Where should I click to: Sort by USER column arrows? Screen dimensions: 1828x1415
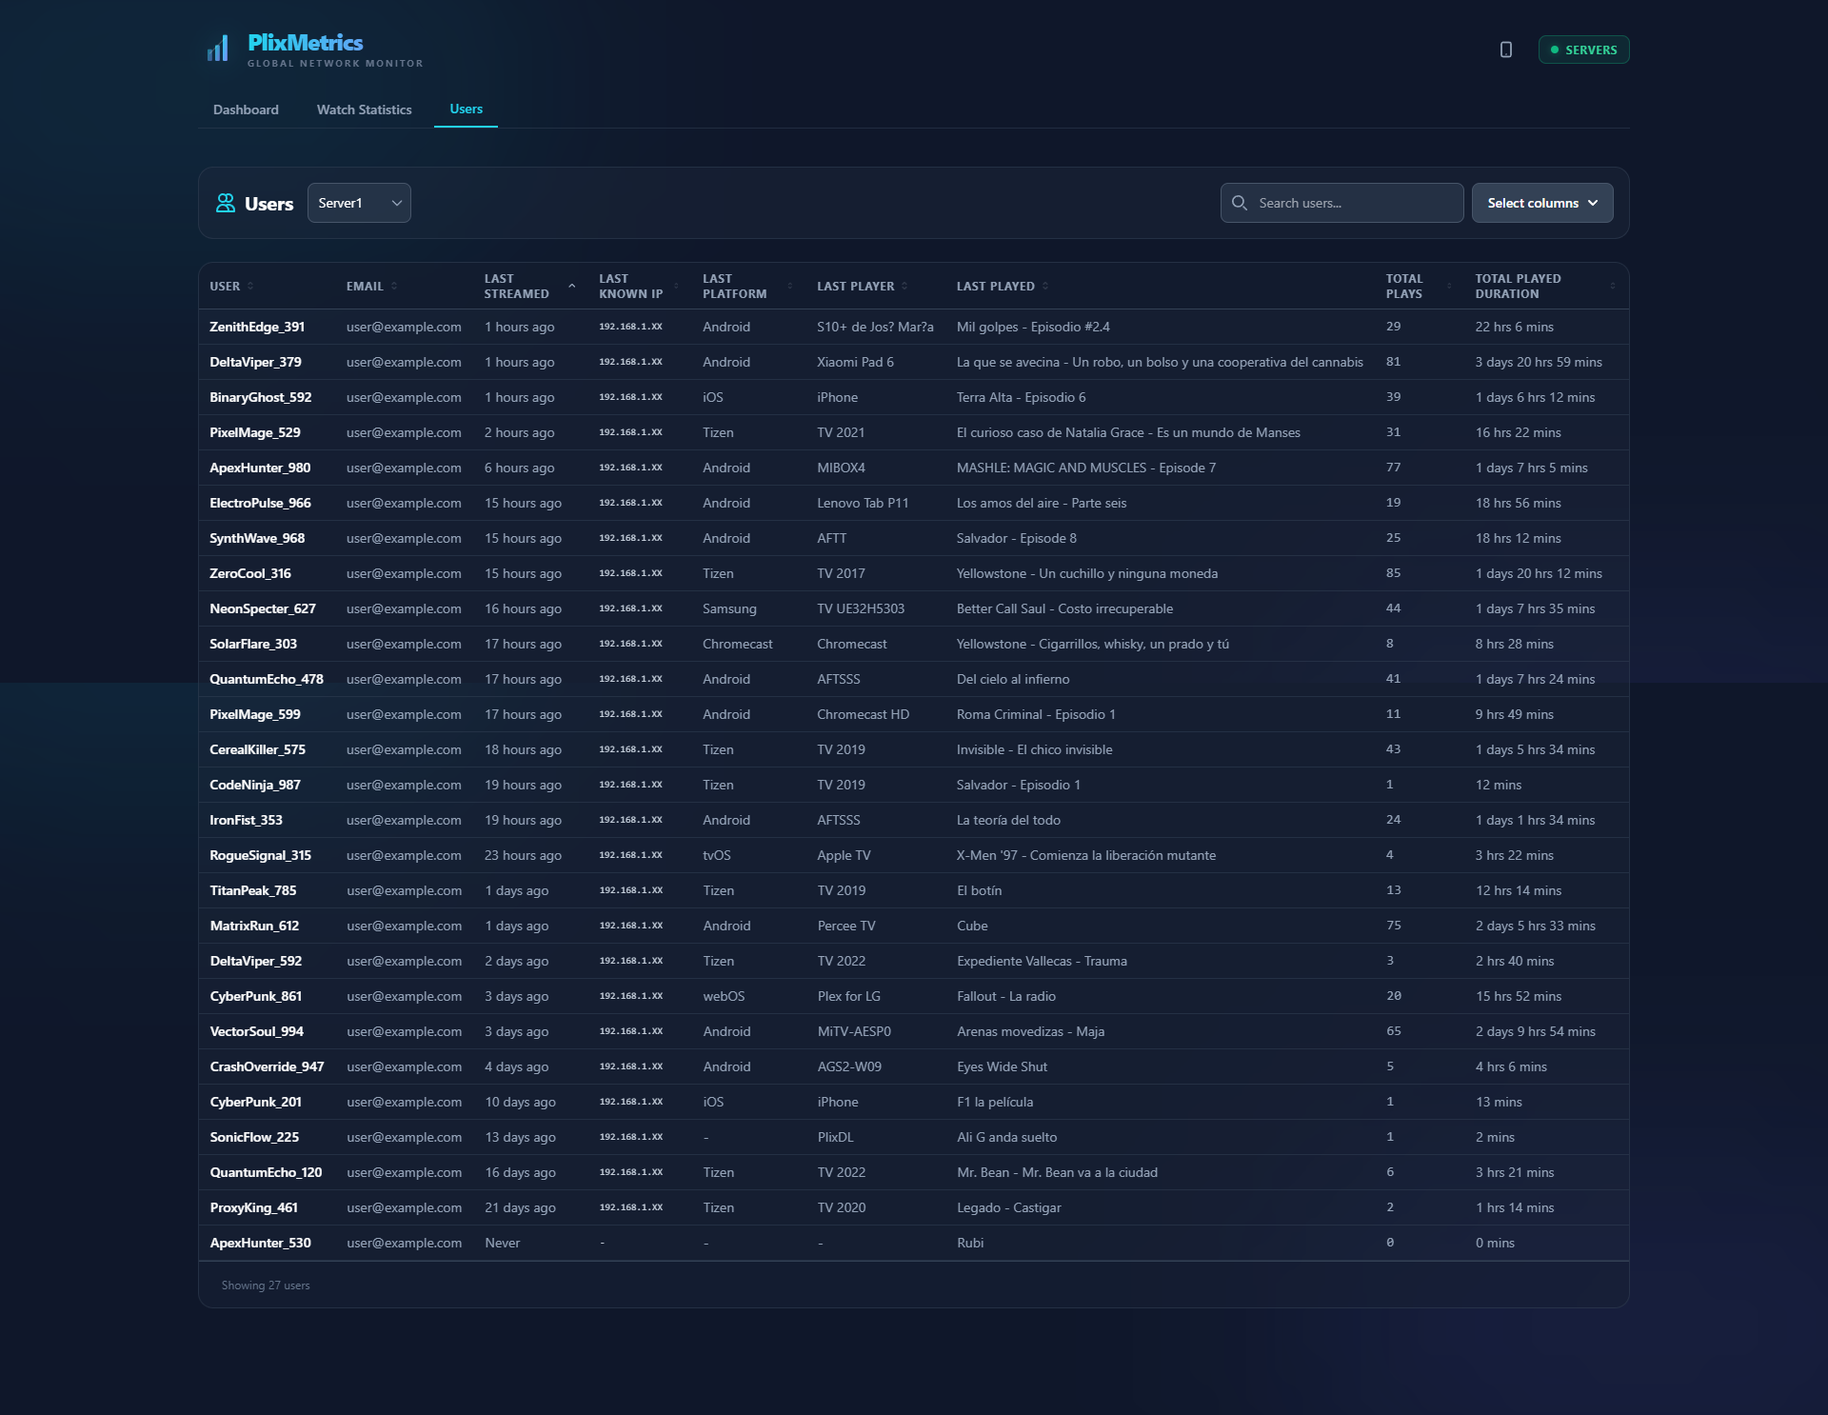point(250,286)
